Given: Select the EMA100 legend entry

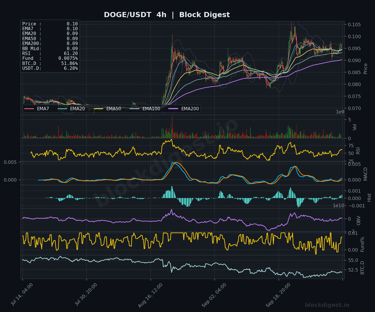Looking at the screenshot, I should [145, 109].
